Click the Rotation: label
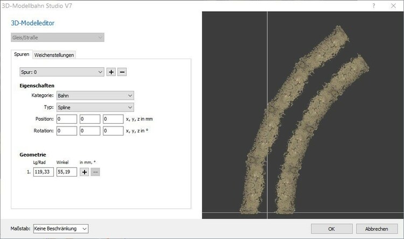This screenshot has width=404, height=239. tap(44, 131)
